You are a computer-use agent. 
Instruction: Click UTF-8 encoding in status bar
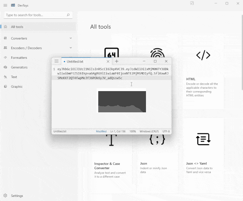click(x=166, y=131)
